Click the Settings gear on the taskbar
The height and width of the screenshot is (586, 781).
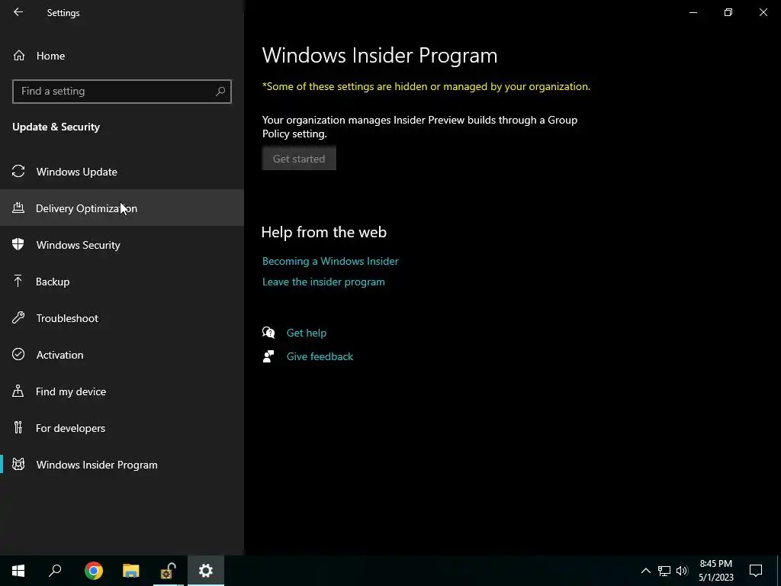[x=206, y=571]
